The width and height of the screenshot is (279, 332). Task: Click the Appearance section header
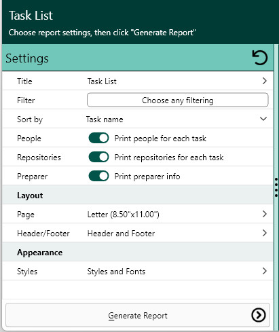pyautogui.click(x=138, y=252)
